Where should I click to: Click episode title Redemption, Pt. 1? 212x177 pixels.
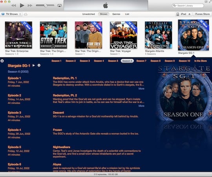pyautogui.click(x=65, y=78)
